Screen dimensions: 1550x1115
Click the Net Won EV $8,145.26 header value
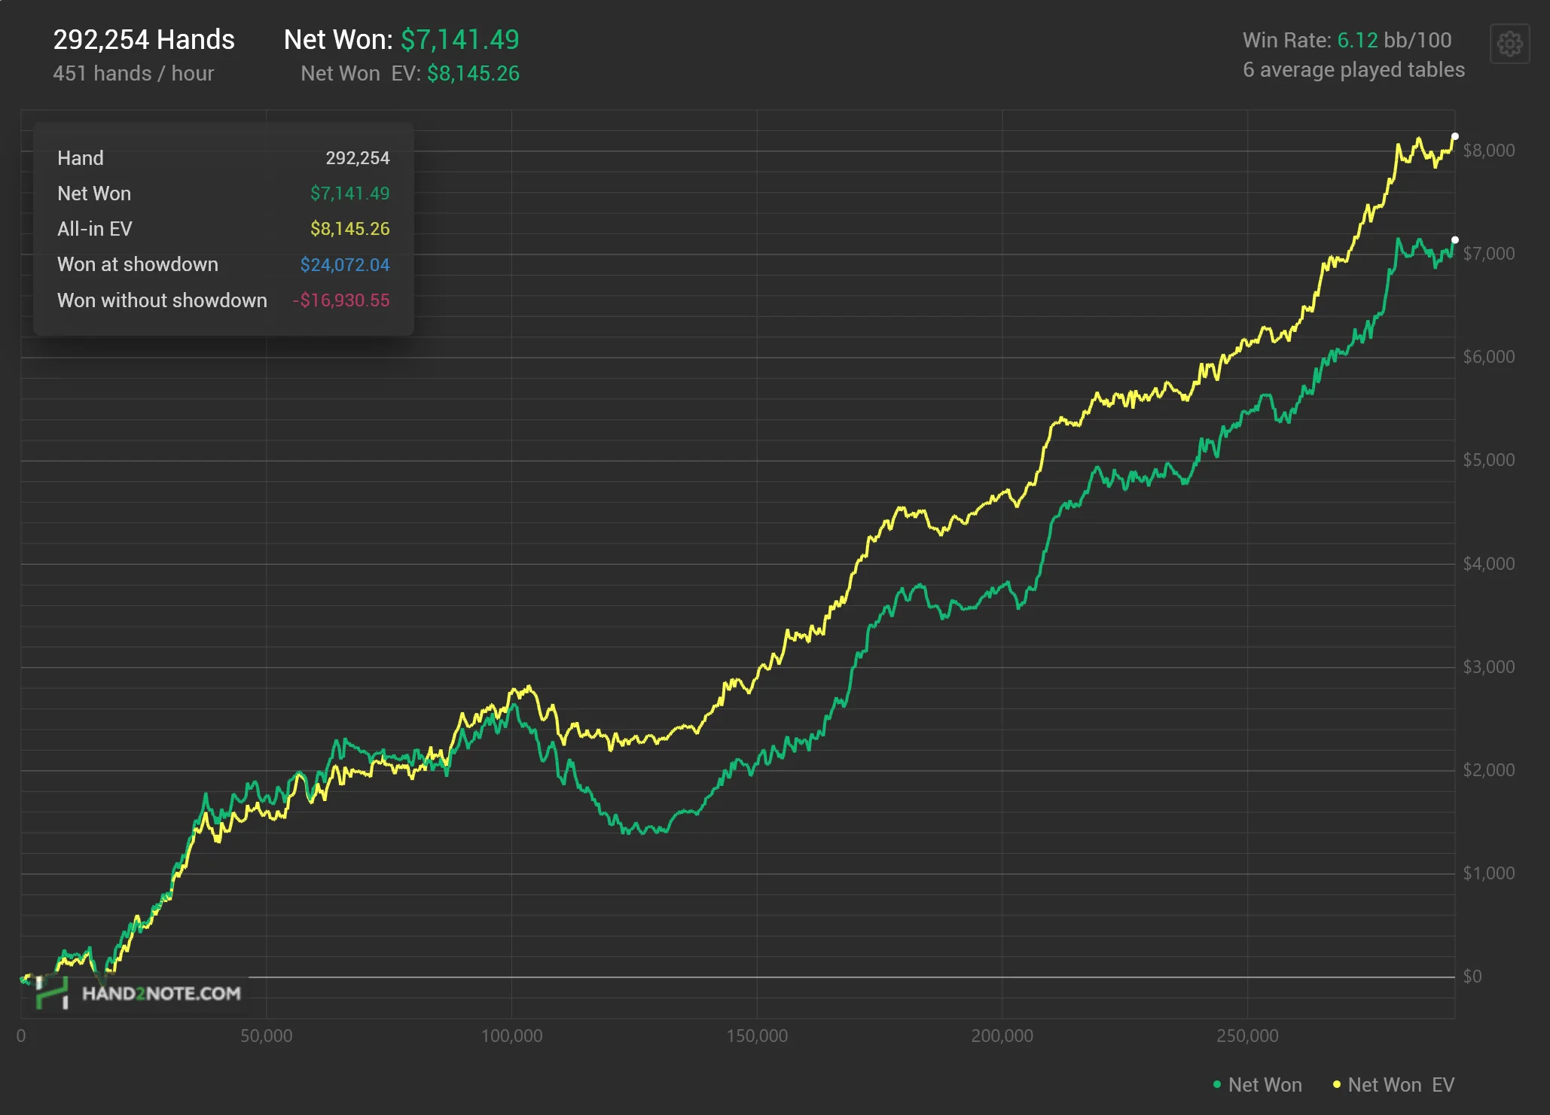pos(473,74)
